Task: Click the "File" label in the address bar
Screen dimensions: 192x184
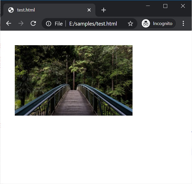Action: pyautogui.click(x=59, y=24)
